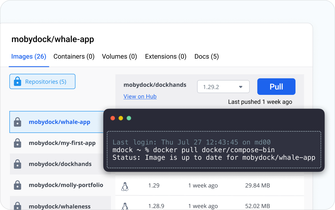Viewport: 335px width, 210px height.
Task: Click the lock icon beside mobydock/my-first-app
Action: click(x=18, y=143)
